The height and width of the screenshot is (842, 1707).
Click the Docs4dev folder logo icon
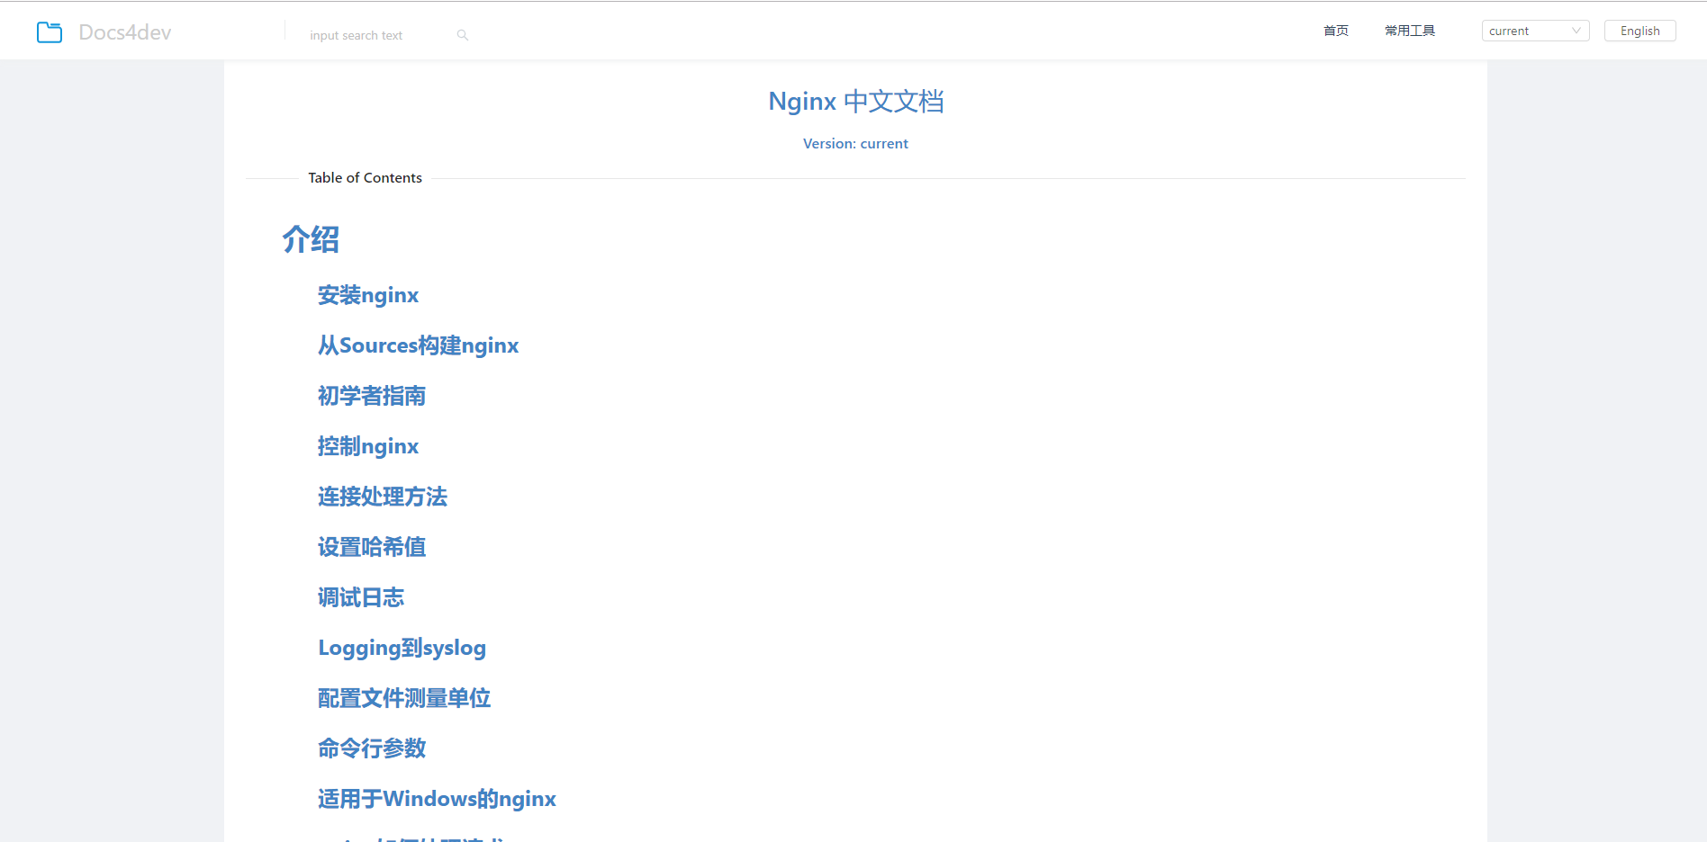click(50, 32)
